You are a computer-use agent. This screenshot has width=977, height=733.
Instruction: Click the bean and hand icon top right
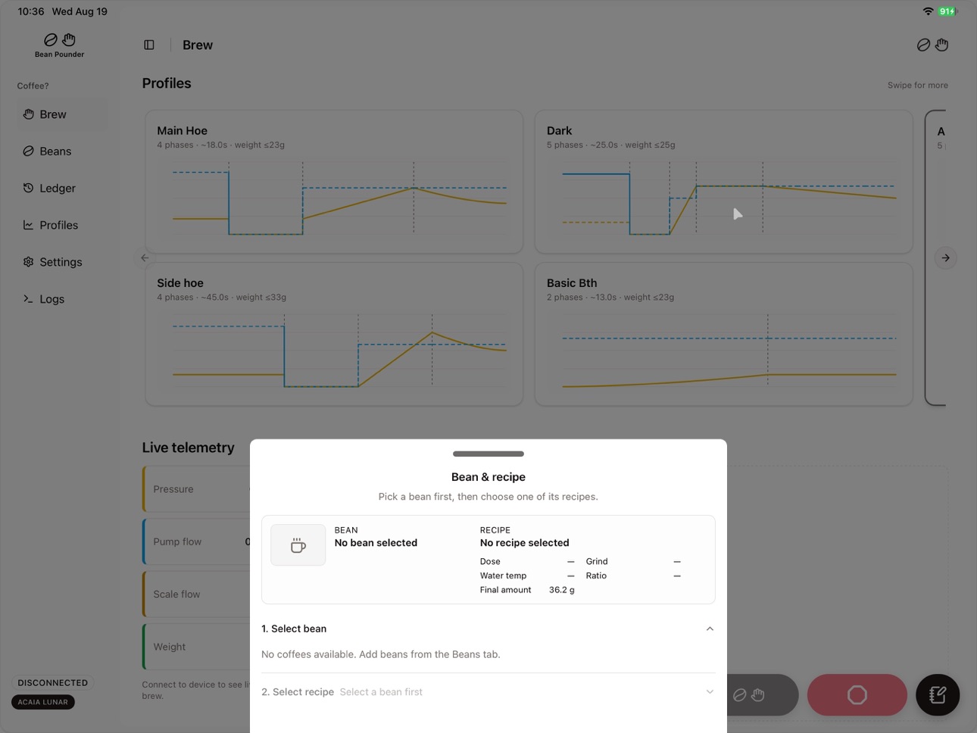[x=932, y=45]
